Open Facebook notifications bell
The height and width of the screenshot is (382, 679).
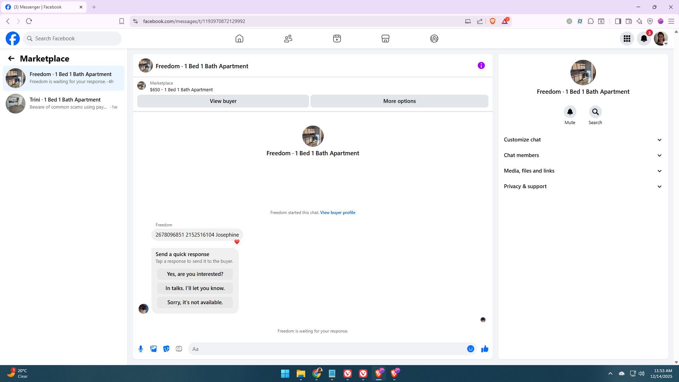click(x=644, y=39)
